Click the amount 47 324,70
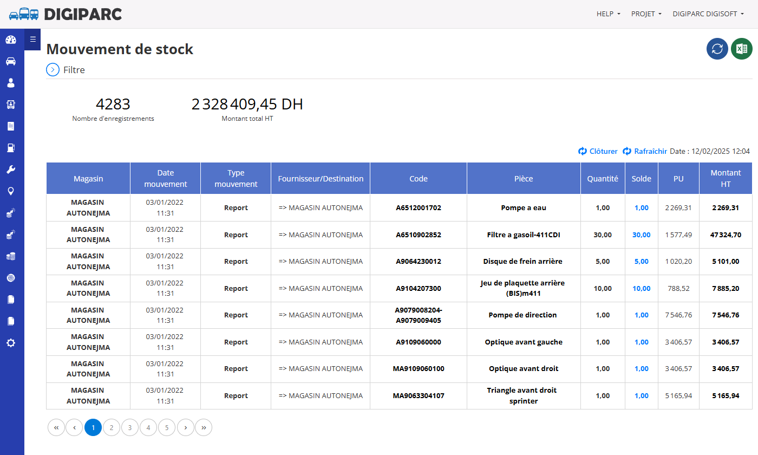Viewport: 758px width, 455px height. point(726,235)
